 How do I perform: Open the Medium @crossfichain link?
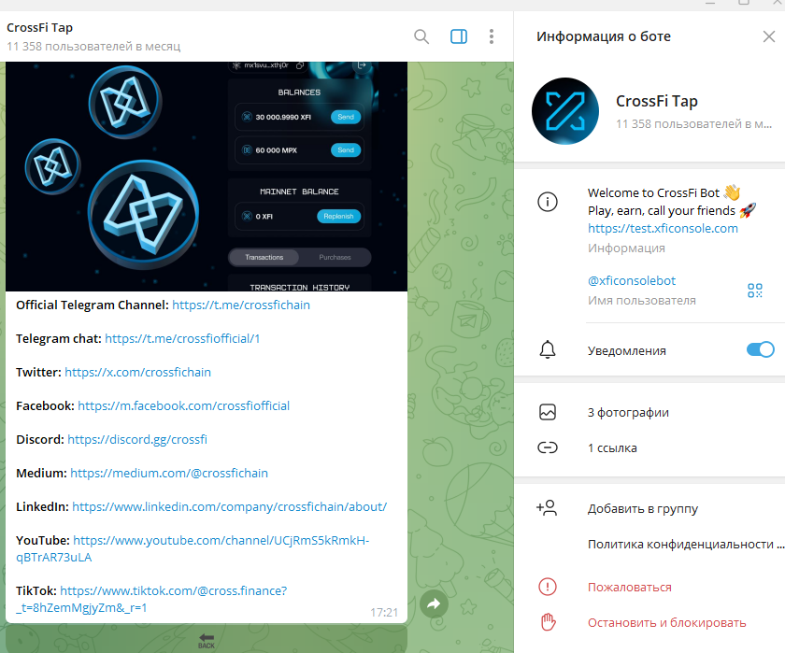[x=169, y=473]
